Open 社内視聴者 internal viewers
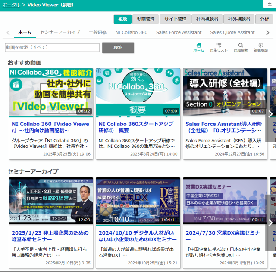Image resolution: width=276 pixels, height=272 pixels. [207, 19]
